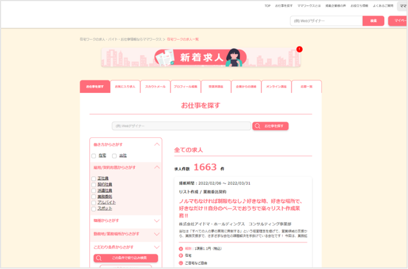This screenshot has width=408, height=269.
Task: Tick the 正社員 checkbox
Action: tap(94, 179)
